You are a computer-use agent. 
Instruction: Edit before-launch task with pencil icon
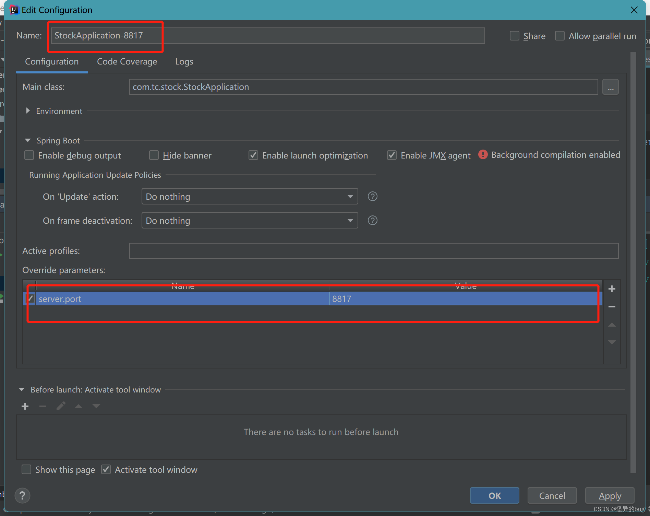pyautogui.click(x=61, y=406)
